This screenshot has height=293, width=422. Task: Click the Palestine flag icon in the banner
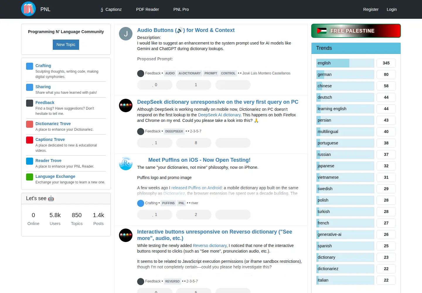pyautogui.click(x=322, y=31)
